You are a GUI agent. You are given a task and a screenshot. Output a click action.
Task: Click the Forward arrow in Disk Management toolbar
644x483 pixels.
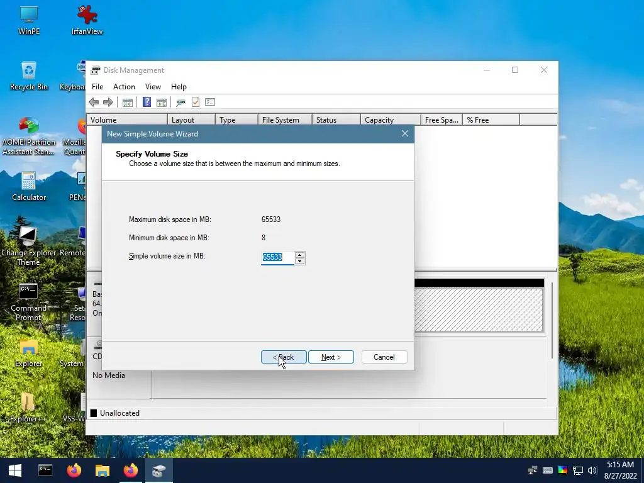pyautogui.click(x=108, y=103)
